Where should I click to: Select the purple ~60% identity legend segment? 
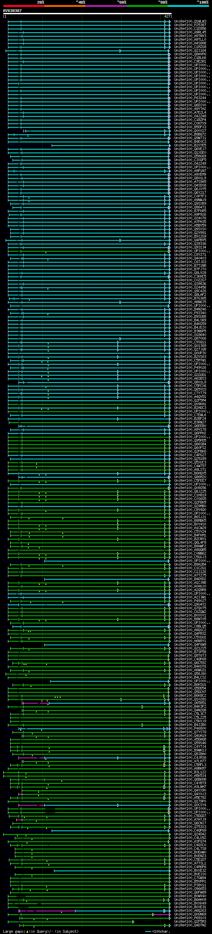(x=106, y=6)
